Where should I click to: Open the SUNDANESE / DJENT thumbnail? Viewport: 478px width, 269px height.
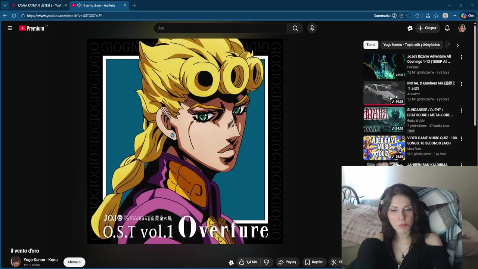pos(384,120)
